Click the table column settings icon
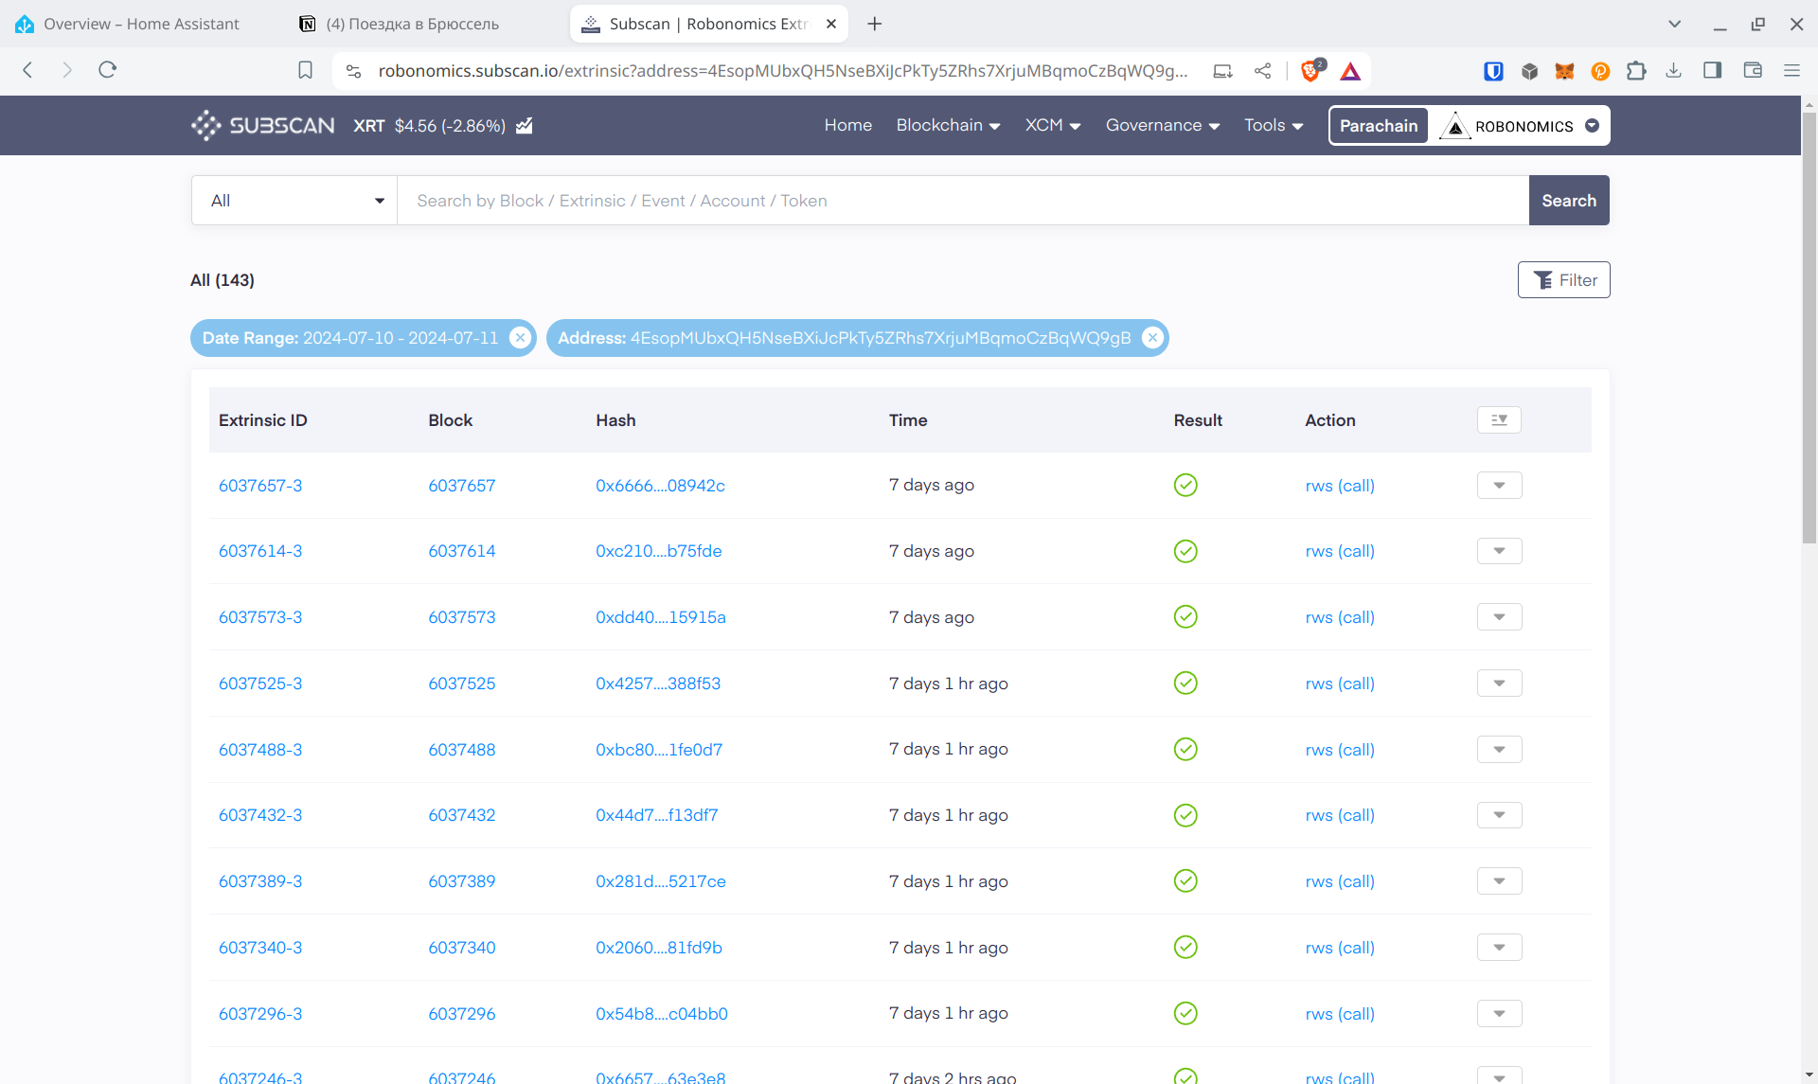Screen dimensions: 1818x1084 [x=1499, y=420]
